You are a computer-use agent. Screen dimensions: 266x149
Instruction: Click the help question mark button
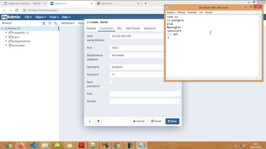[x=98, y=121]
